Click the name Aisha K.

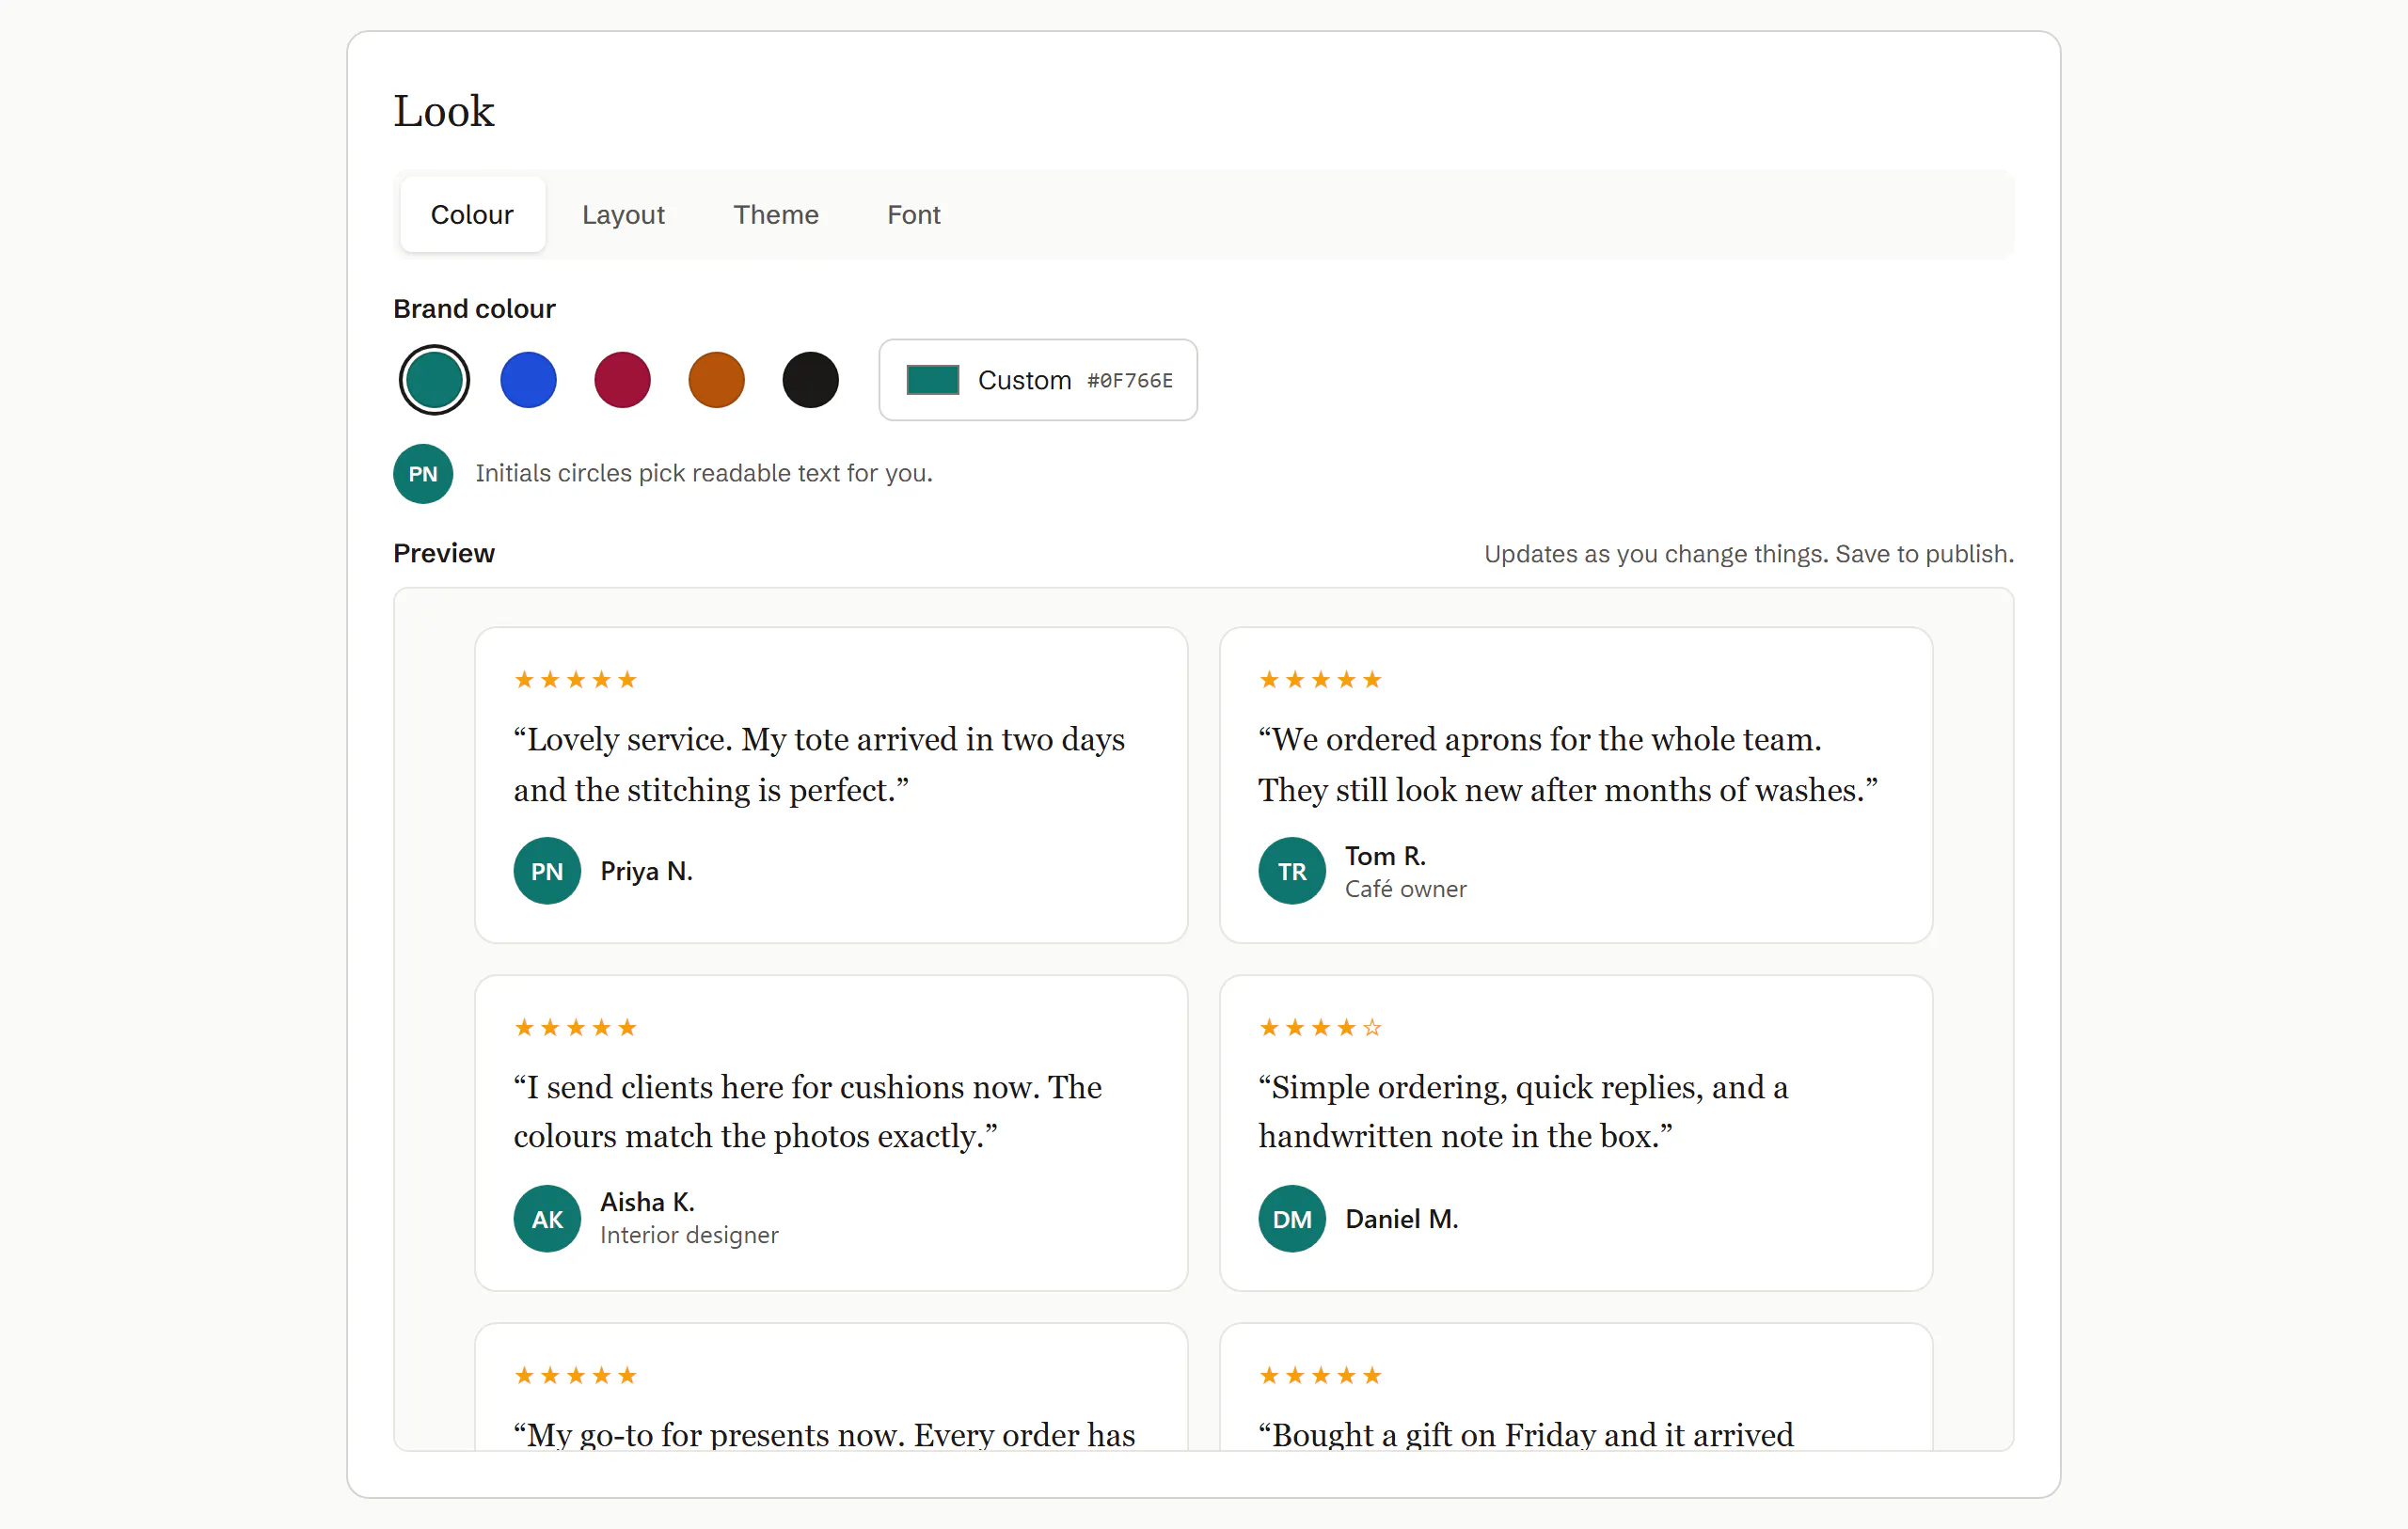point(647,1202)
